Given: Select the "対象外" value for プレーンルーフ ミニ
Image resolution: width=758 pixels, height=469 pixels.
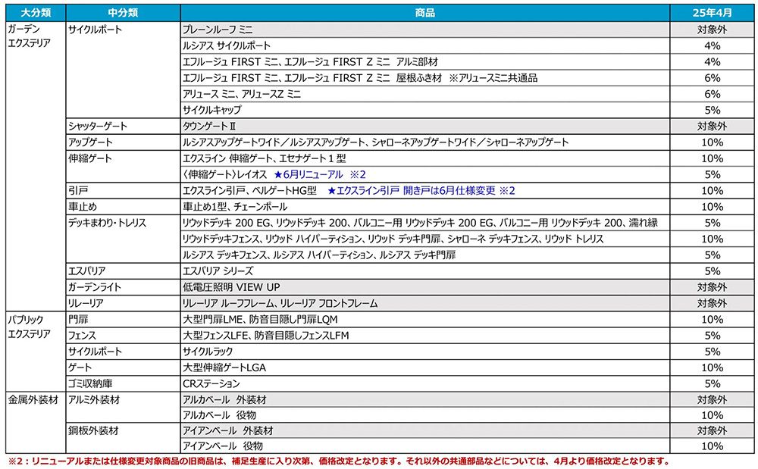Looking at the screenshot, I should pyautogui.click(x=712, y=30).
